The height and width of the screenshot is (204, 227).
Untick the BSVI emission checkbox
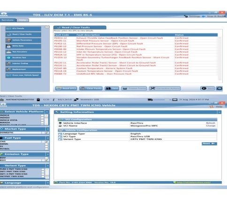[46, 160]
